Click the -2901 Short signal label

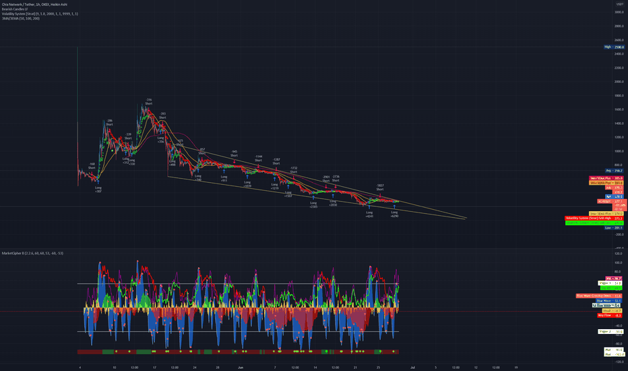(x=326, y=179)
